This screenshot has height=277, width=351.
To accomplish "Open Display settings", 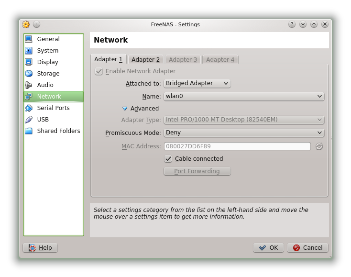I will (54, 62).
